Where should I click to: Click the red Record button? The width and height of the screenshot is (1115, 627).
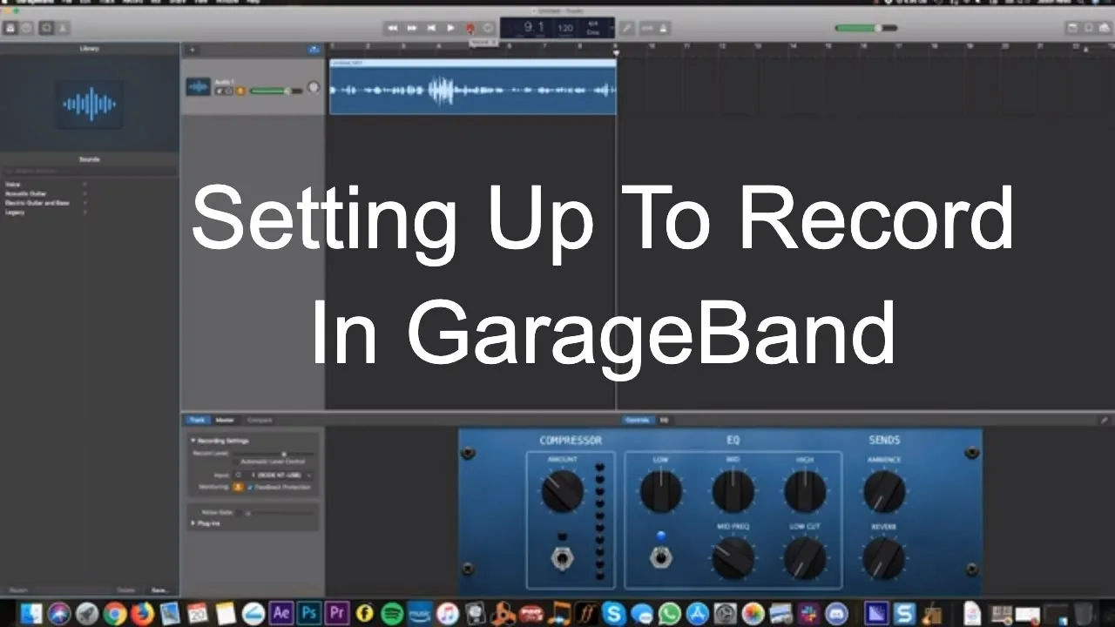[470, 28]
